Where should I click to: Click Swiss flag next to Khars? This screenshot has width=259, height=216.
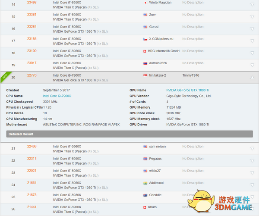[145, 207]
